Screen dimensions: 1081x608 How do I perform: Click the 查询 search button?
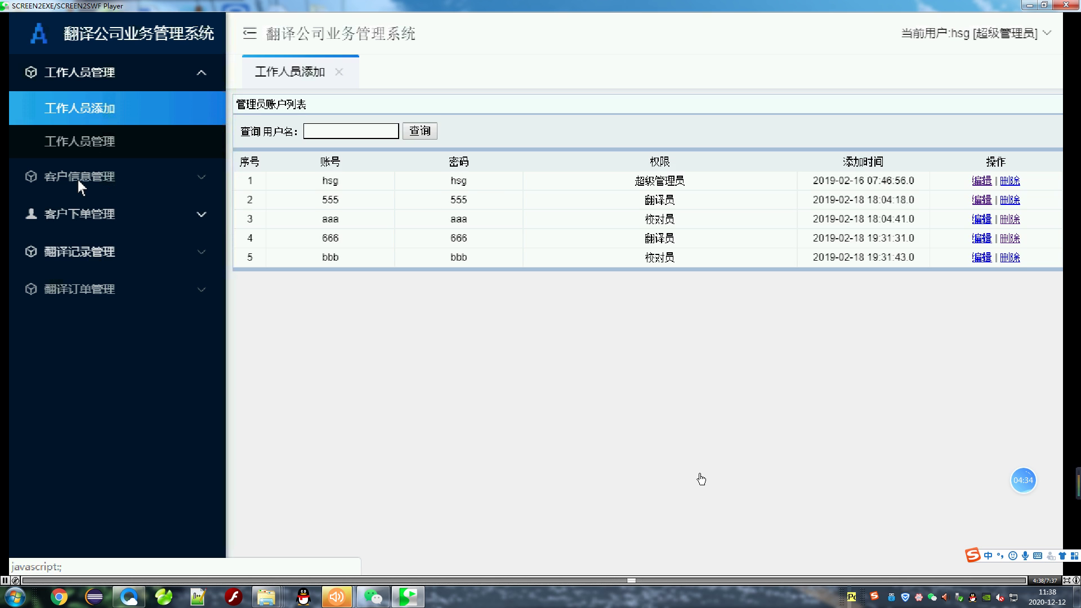tap(420, 131)
